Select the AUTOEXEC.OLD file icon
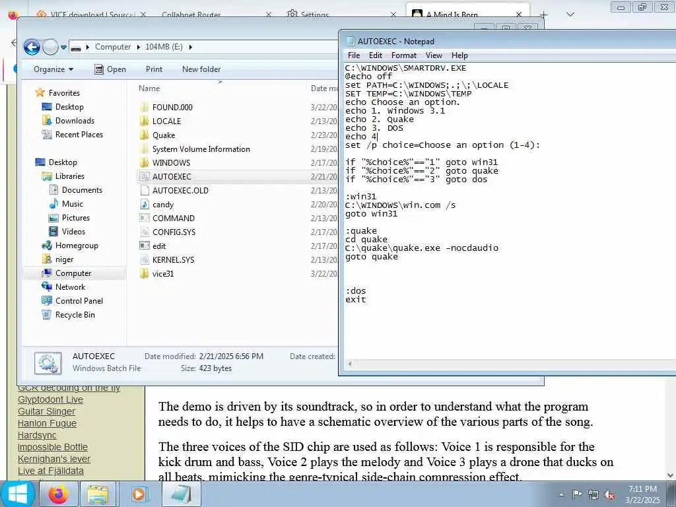This screenshot has height=507, width=676. pyautogui.click(x=145, y=190)
